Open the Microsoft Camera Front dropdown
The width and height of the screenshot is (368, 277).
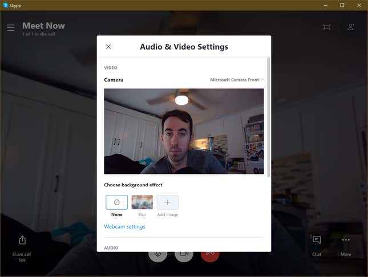[x=237, y=80]
